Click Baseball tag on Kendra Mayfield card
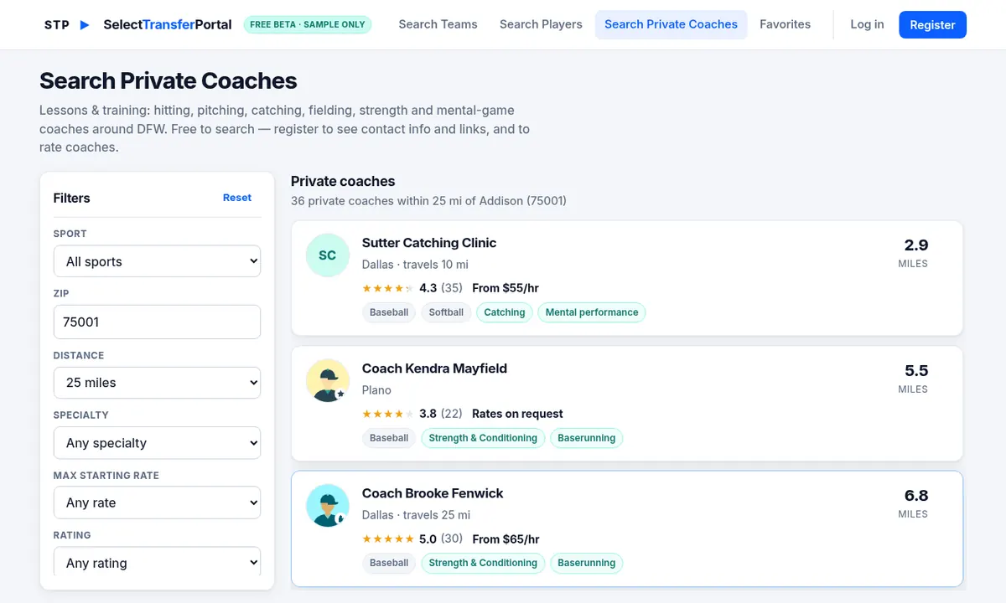 pyautogui.click(x=389, y=438)
